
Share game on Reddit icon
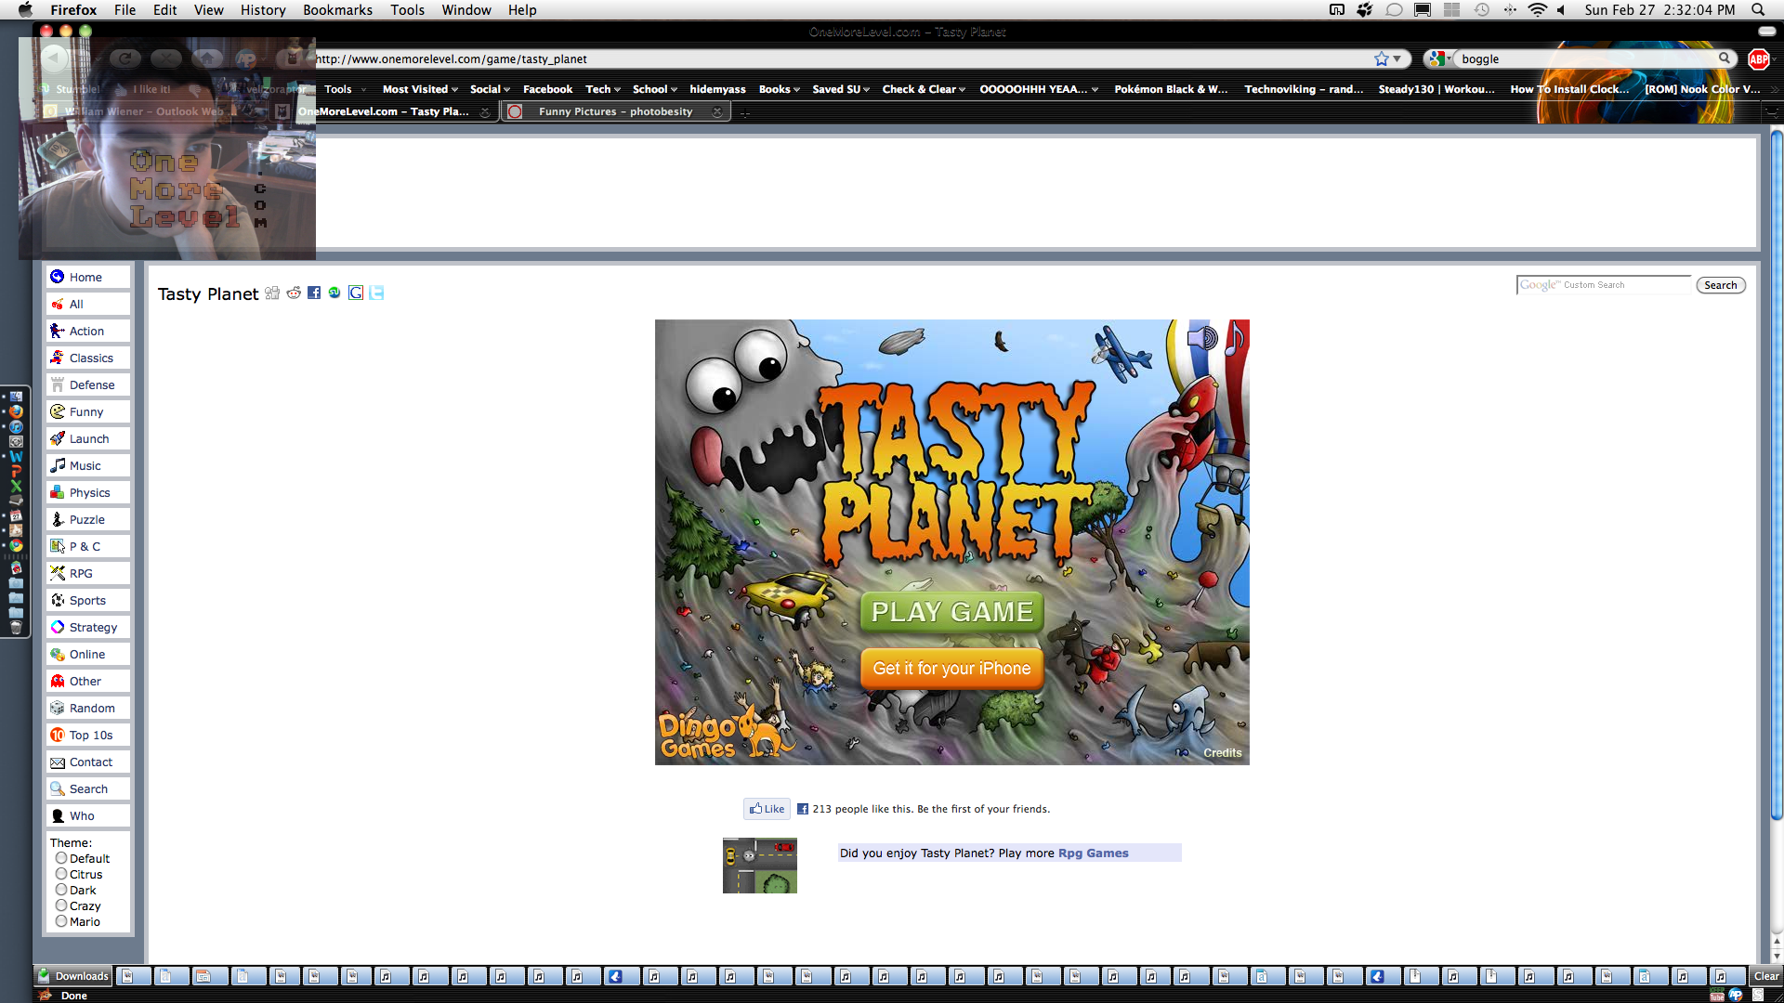coord(294,293)
